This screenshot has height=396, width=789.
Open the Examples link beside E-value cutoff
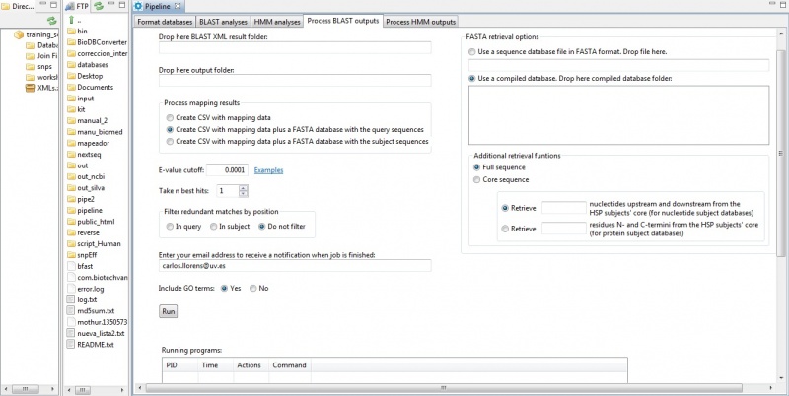[268, 170]
